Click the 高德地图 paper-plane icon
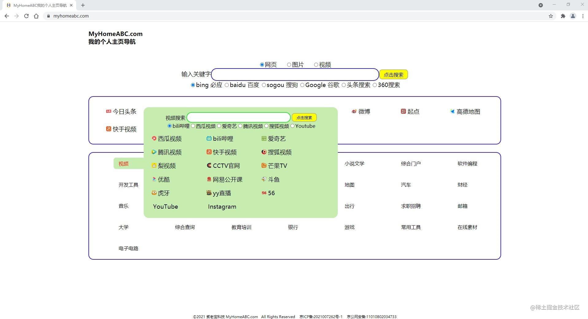The width and height of the screenshot is (588, 319). [452, 111]
